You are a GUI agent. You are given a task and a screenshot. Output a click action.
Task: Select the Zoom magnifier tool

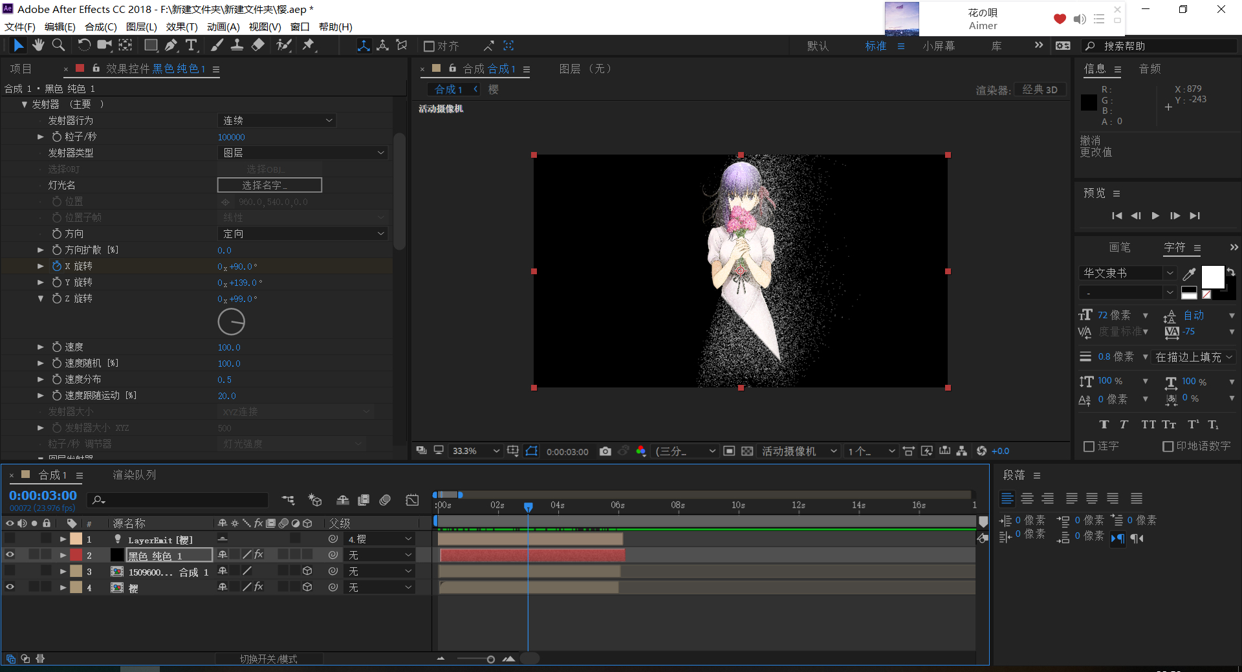[x=58, y=45]
